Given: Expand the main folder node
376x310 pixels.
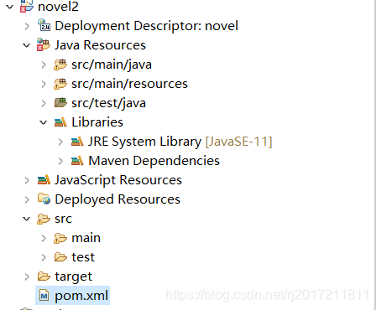Looking at the screenshot, I should [x=44, y=238].
